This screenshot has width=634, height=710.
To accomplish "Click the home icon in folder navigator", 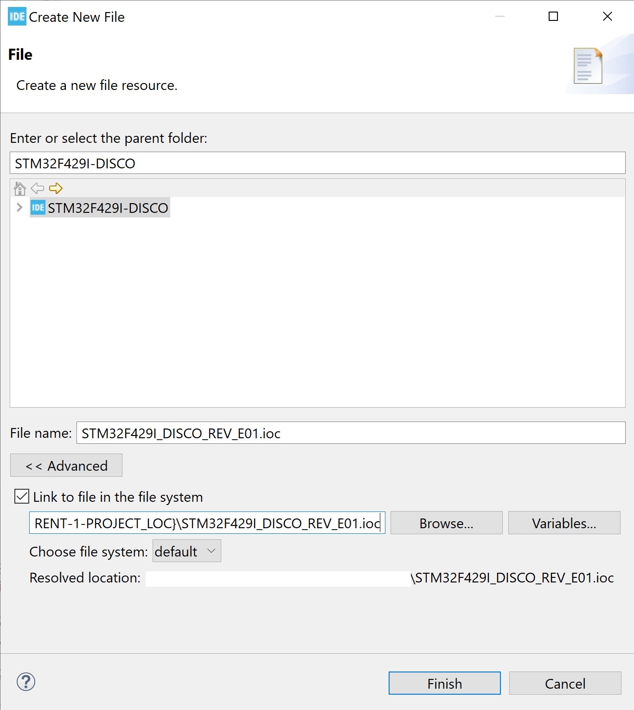I will [x=20, y=189].
